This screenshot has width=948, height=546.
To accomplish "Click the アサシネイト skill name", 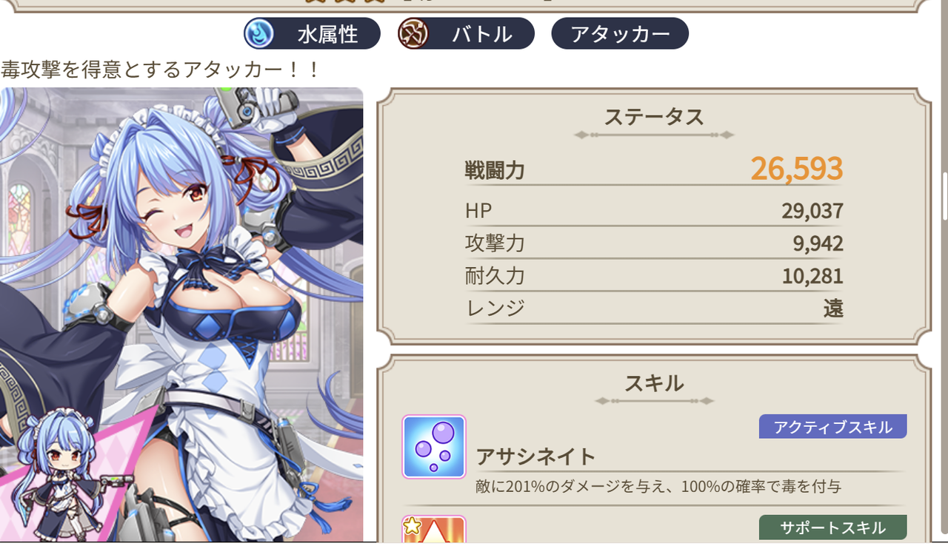I will (x=535, y=456).
